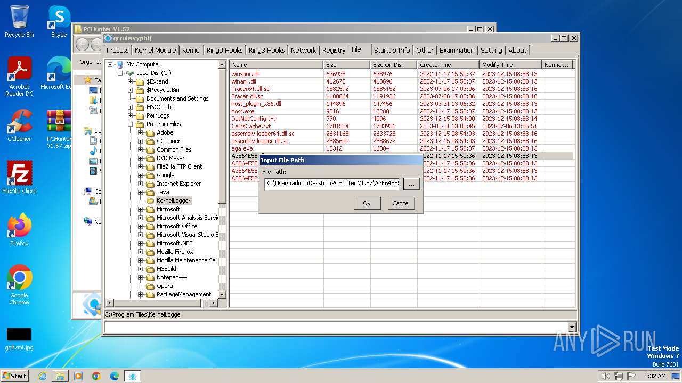Screen dimensions: 682x383
Task: Switch to the Process tab
Action: pos(118,50)
